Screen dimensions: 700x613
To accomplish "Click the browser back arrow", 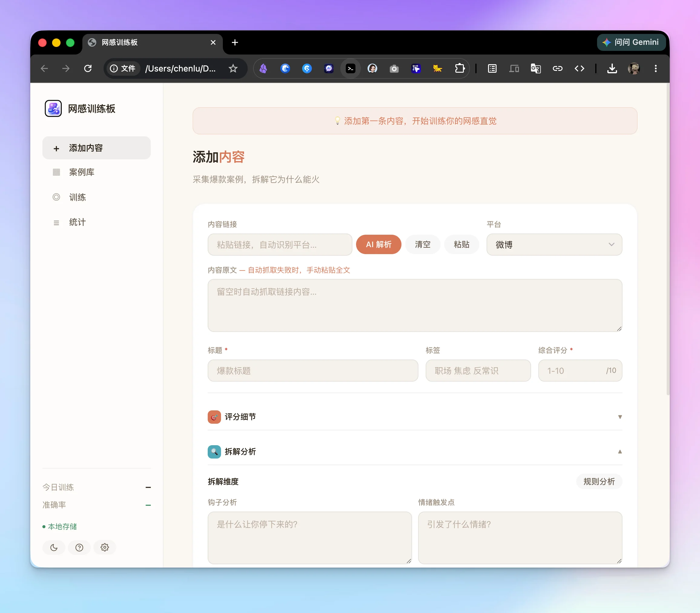I will coord(44,68).
